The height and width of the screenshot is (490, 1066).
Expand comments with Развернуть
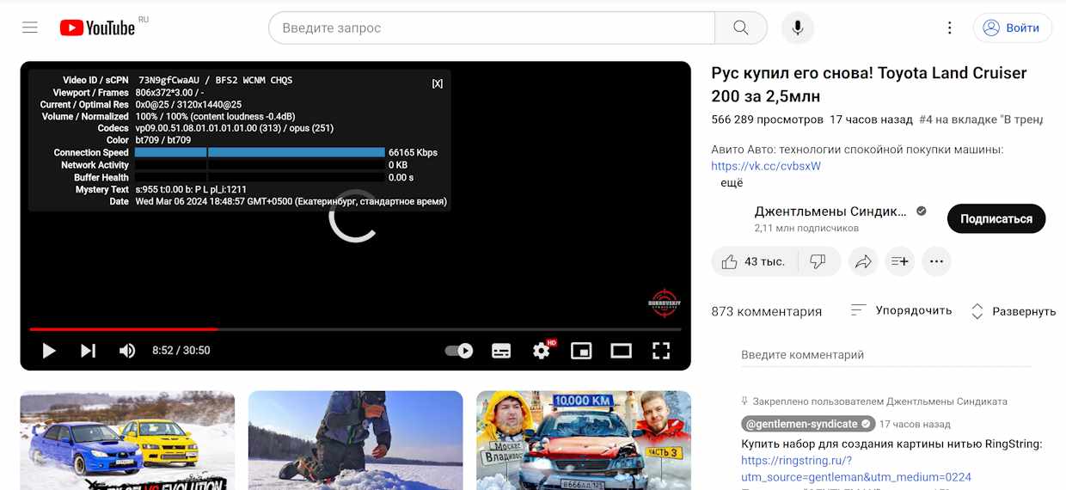click(1013, 311)
